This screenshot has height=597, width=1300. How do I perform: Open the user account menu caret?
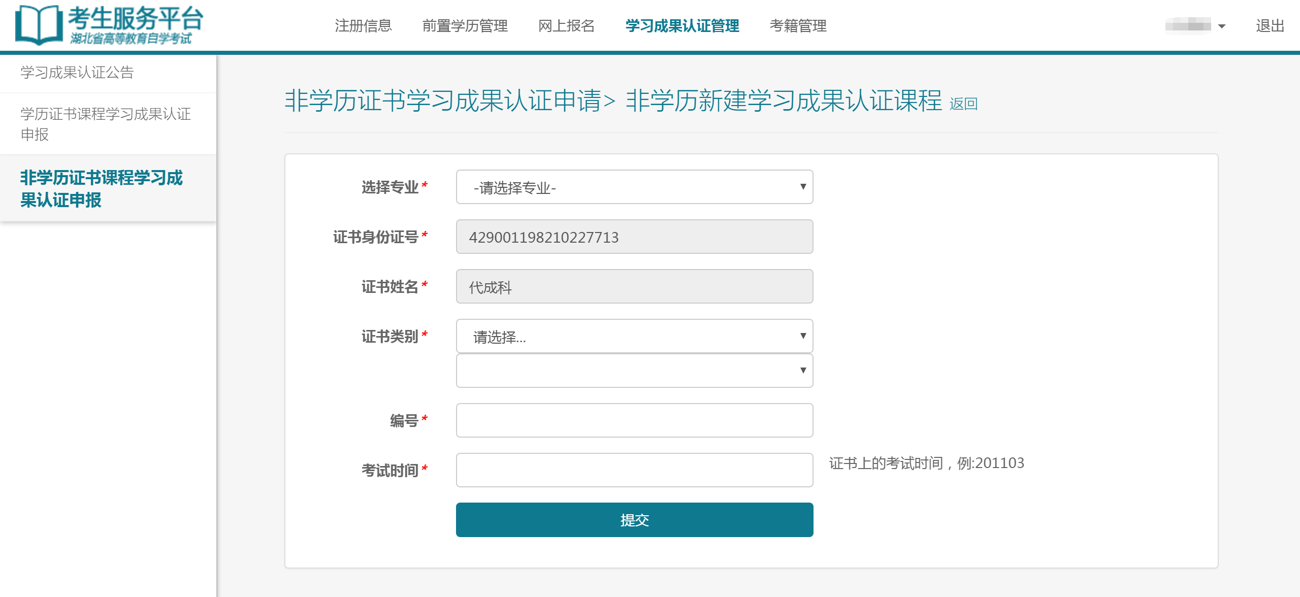[x=1222, y=26]
